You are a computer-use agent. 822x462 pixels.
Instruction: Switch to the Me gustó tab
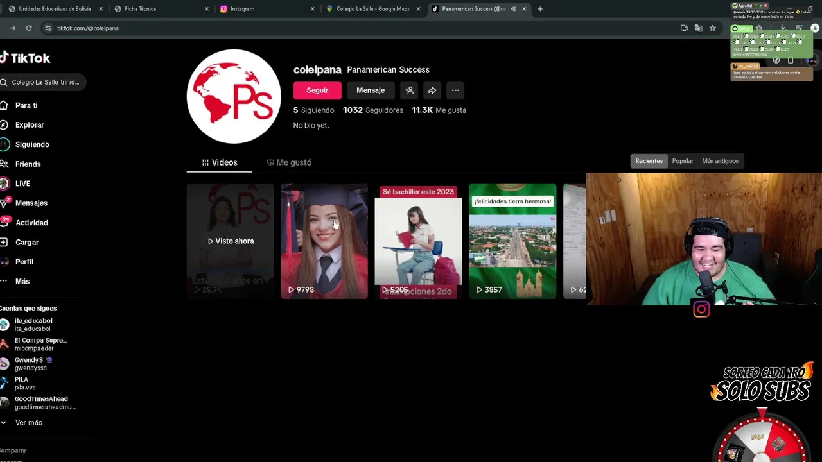[x=289, y=163]
